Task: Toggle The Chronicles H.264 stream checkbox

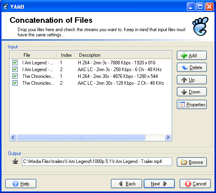Action: tap(15, 76)
